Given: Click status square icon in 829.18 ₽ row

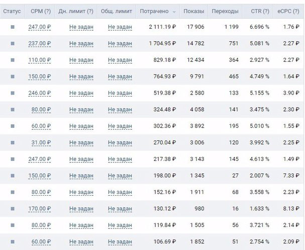Looking at the screenshot, I should [x=13, y=60].
